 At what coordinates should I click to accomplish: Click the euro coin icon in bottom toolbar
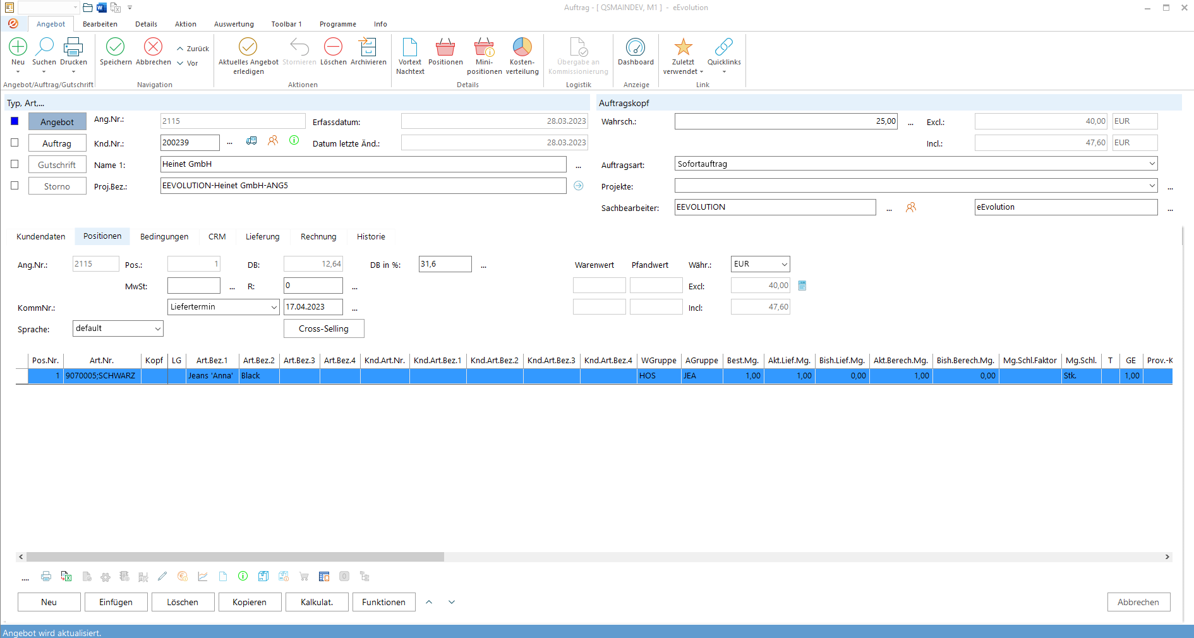pyautogui.click(x=183, y=576)
